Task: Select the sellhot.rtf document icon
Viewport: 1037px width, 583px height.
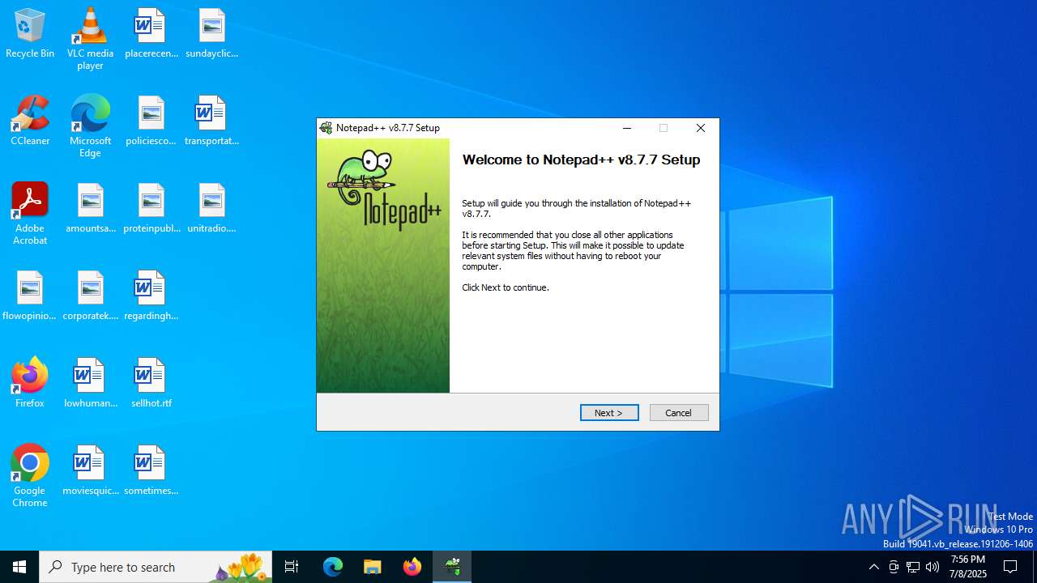Action: point(151,383)
